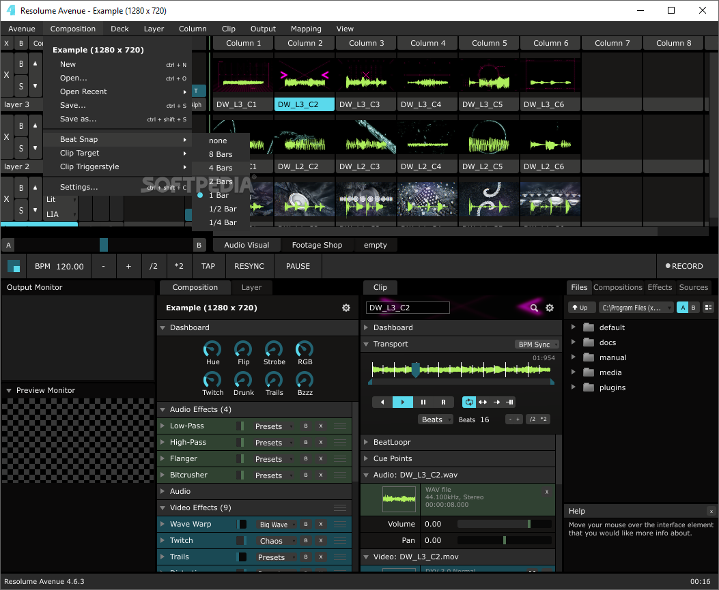This screenshot has width=719, height=590.
Task: Remove the Twitch effect with X
Action: coord(321,541)
